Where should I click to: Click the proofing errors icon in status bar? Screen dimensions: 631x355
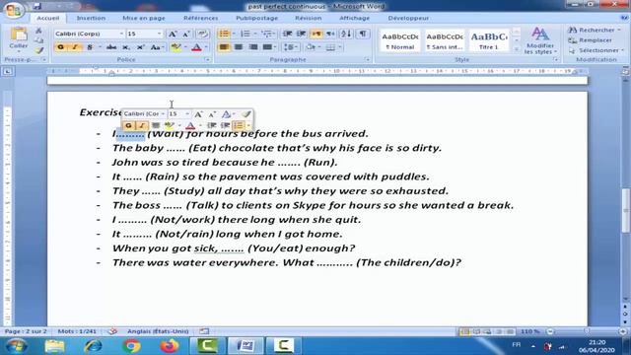113,331
